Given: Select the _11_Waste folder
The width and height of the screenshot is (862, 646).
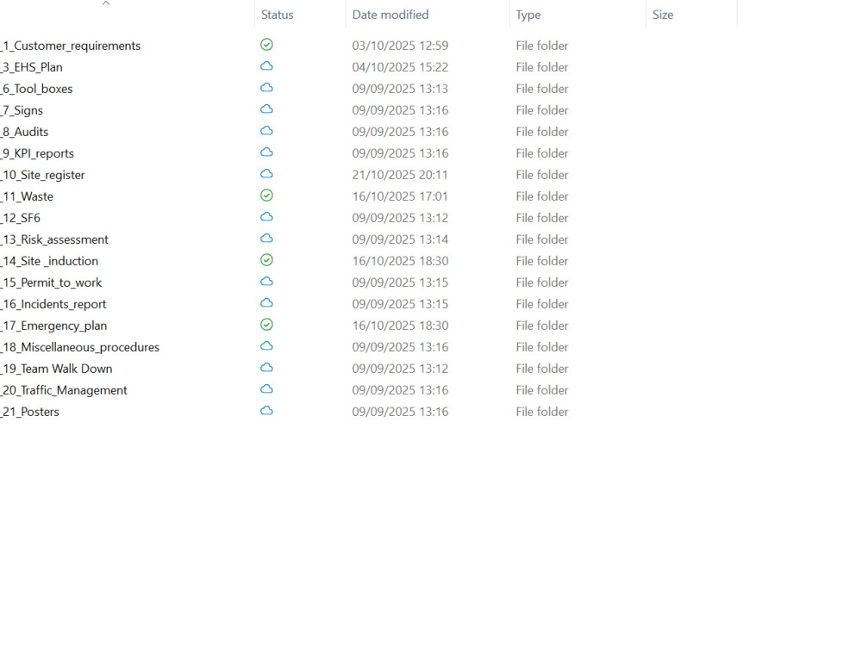Looking at the screenshot, I should (x=27, y=196).
